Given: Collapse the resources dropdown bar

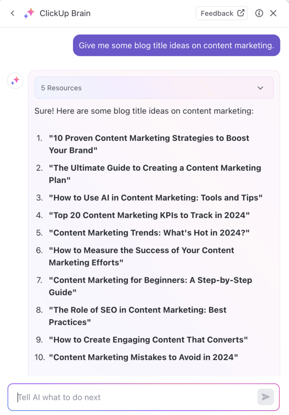Looking at the screenshot, I should point(154,88).
